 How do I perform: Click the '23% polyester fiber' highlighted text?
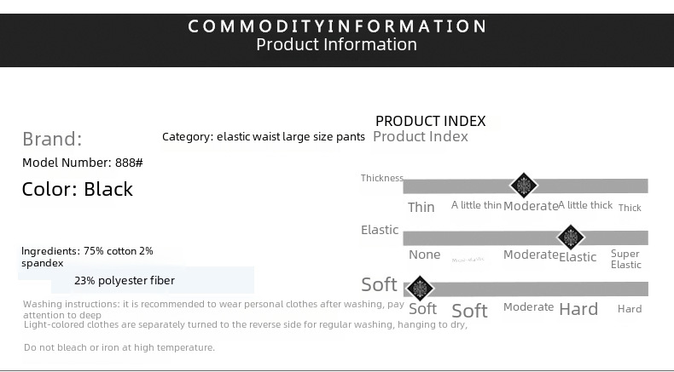(125, 281)
